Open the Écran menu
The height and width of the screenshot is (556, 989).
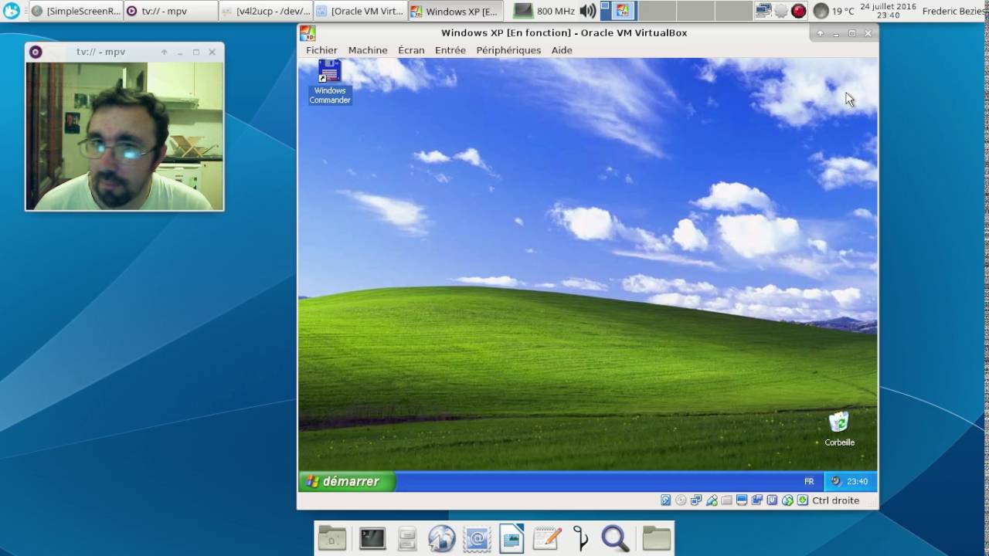[x=411, y=50]
